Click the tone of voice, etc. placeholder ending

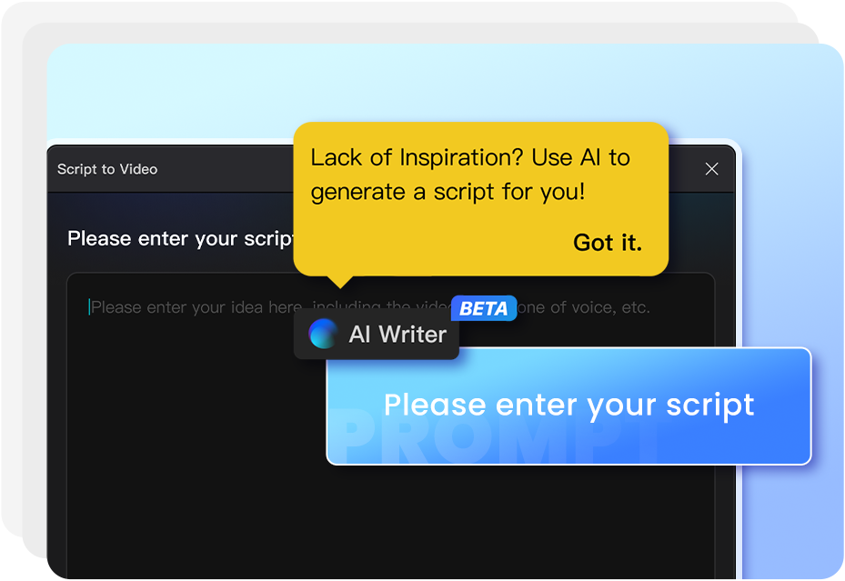pyautogui.click(x=584, y=307)
